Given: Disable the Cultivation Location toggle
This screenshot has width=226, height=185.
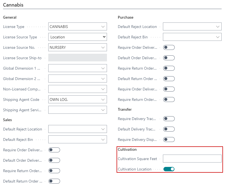Looking at the screenshot, I should [169, 169].
